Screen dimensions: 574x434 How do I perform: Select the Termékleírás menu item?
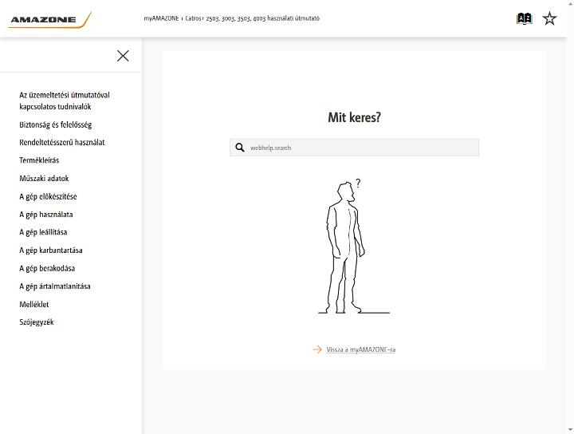(x=39, y=160)
